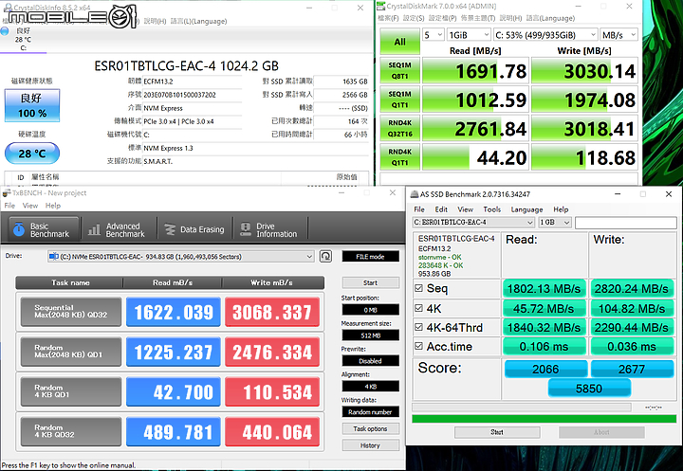Click the FILE mode button in TxBENCH
This screenshot has height=471, width=683.
tap(370, 257)
